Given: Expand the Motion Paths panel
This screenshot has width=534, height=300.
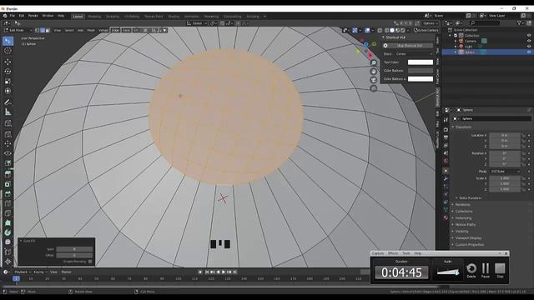Looking at the screenshot, I should point(466,225).
